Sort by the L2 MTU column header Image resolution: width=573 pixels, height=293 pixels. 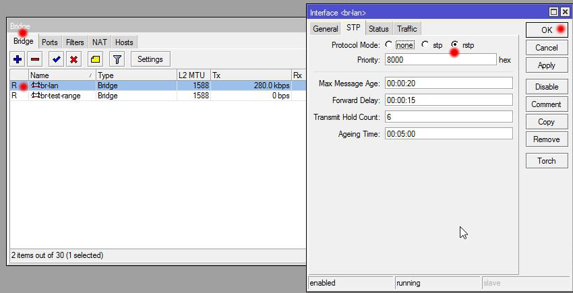coord(193,75)
